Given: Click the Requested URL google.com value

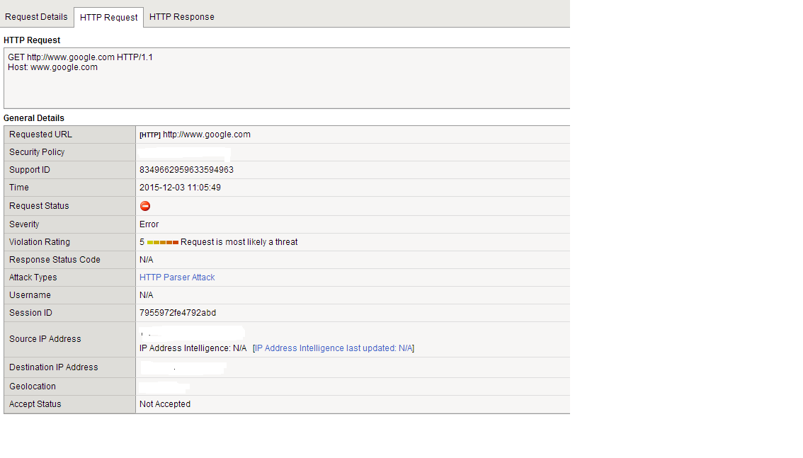Looking at the screenshot, I should tap(206, 134).
